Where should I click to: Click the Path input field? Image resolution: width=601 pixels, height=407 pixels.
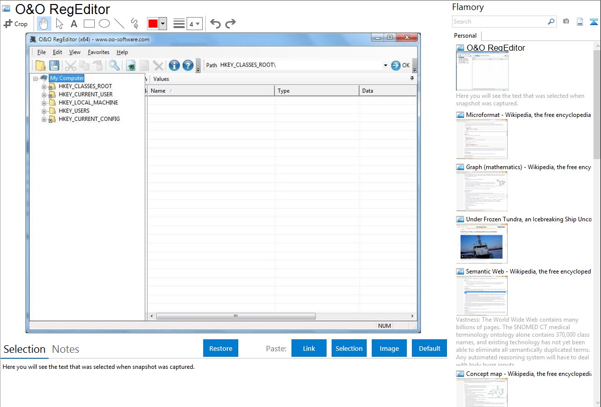(x=300, y=65)
